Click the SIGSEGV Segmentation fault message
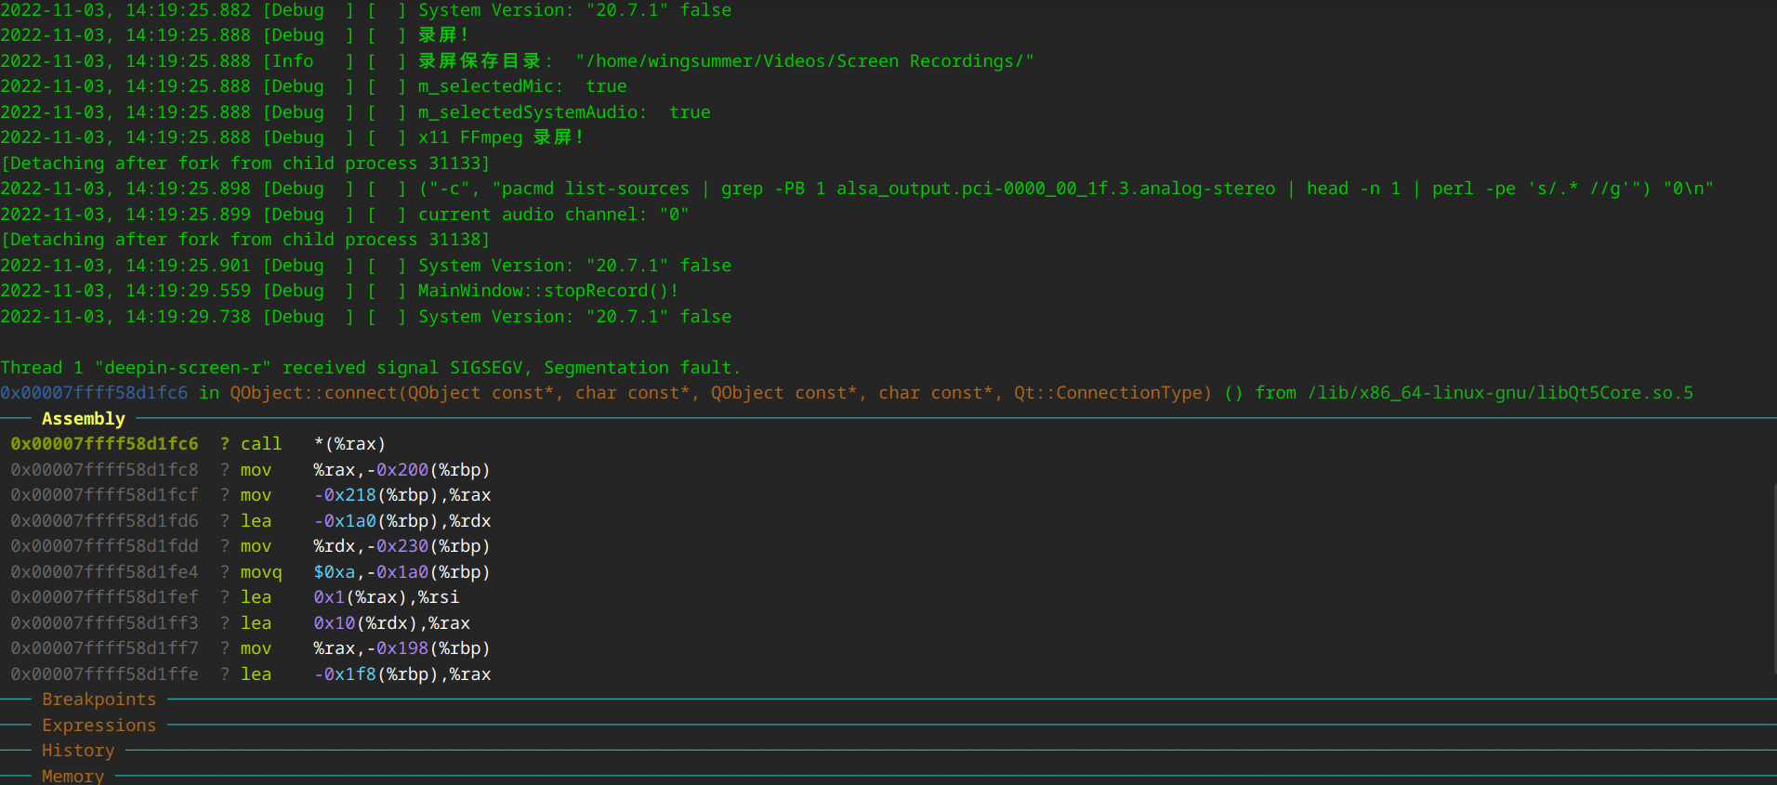The image size is (1777, 785). click(595, 368)
